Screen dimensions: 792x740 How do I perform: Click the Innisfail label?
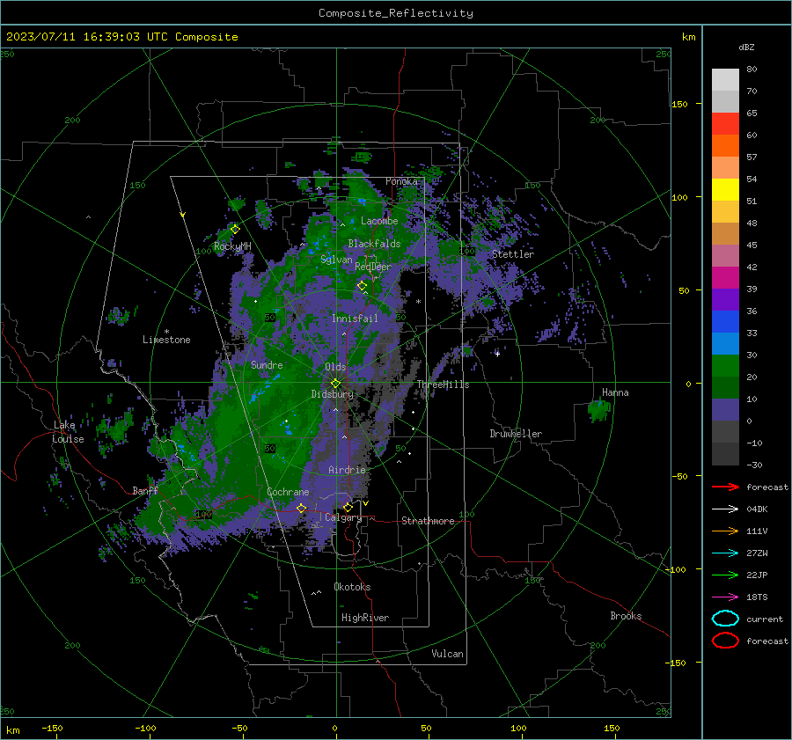pos(355,319)
